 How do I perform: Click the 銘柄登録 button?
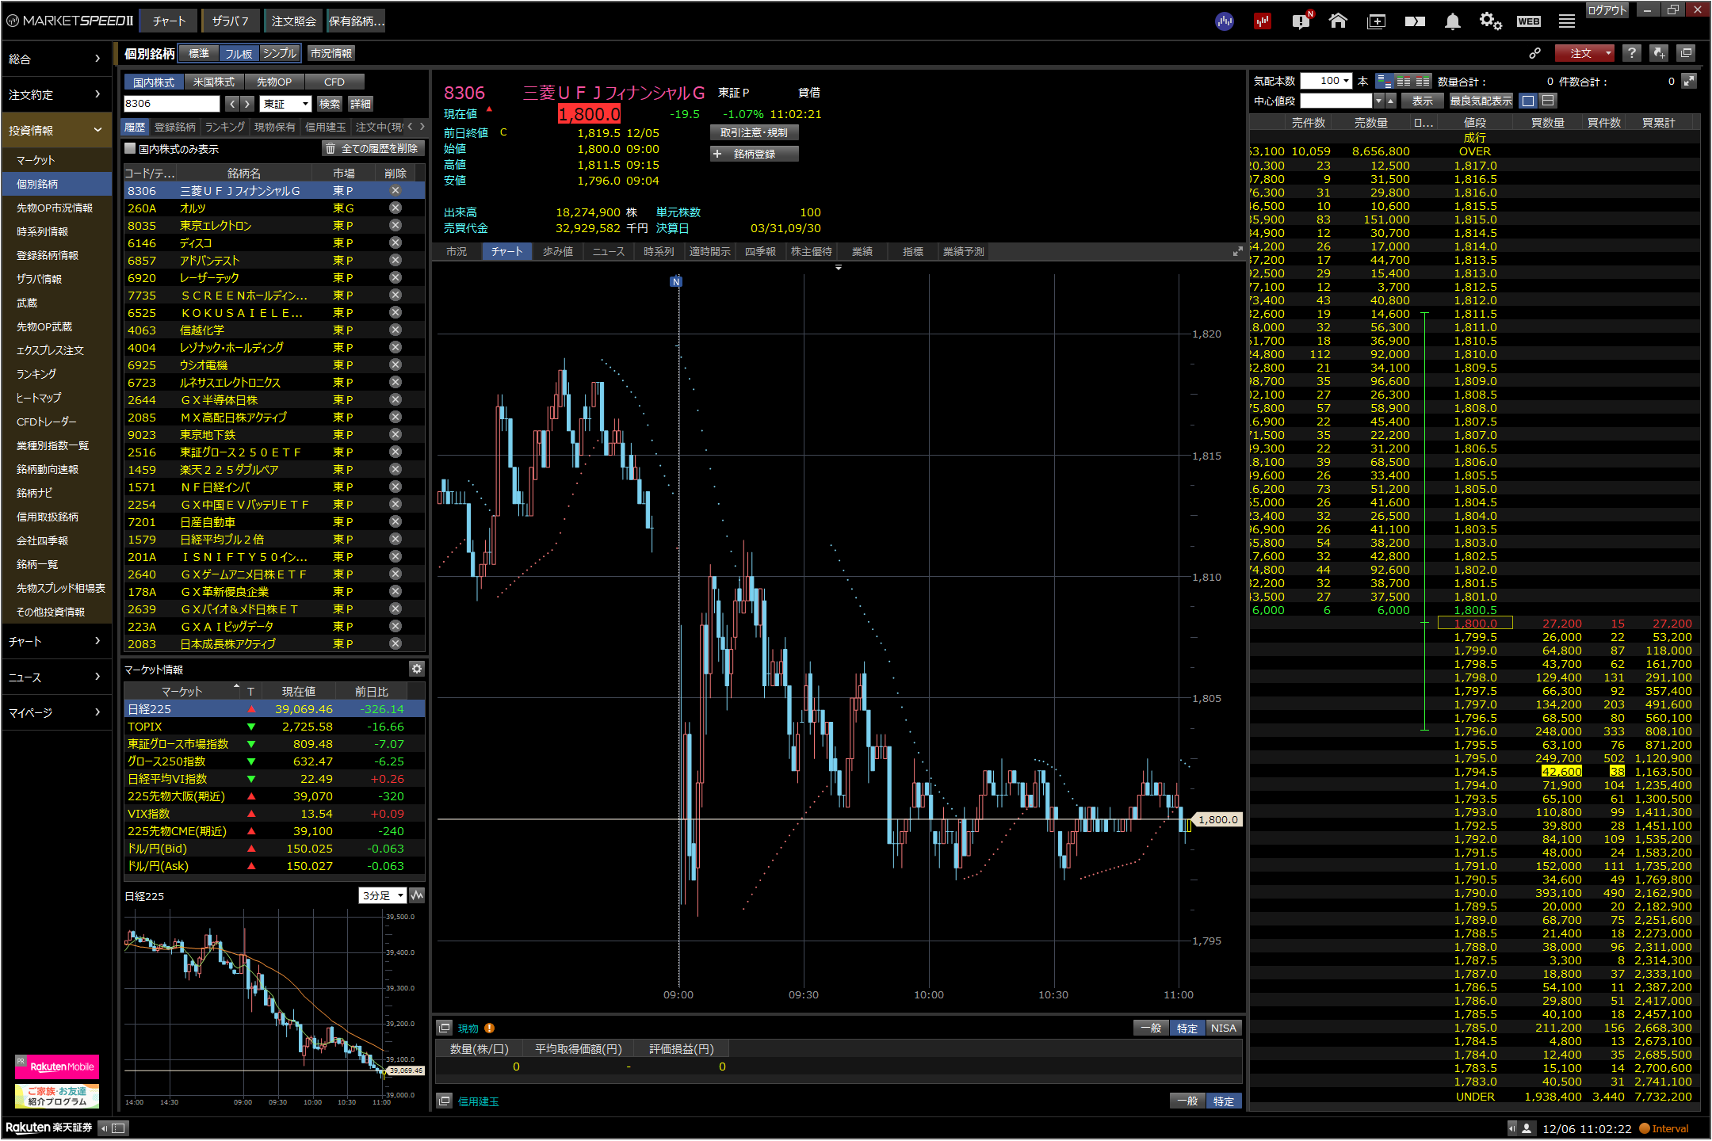(x=754, y=154)
